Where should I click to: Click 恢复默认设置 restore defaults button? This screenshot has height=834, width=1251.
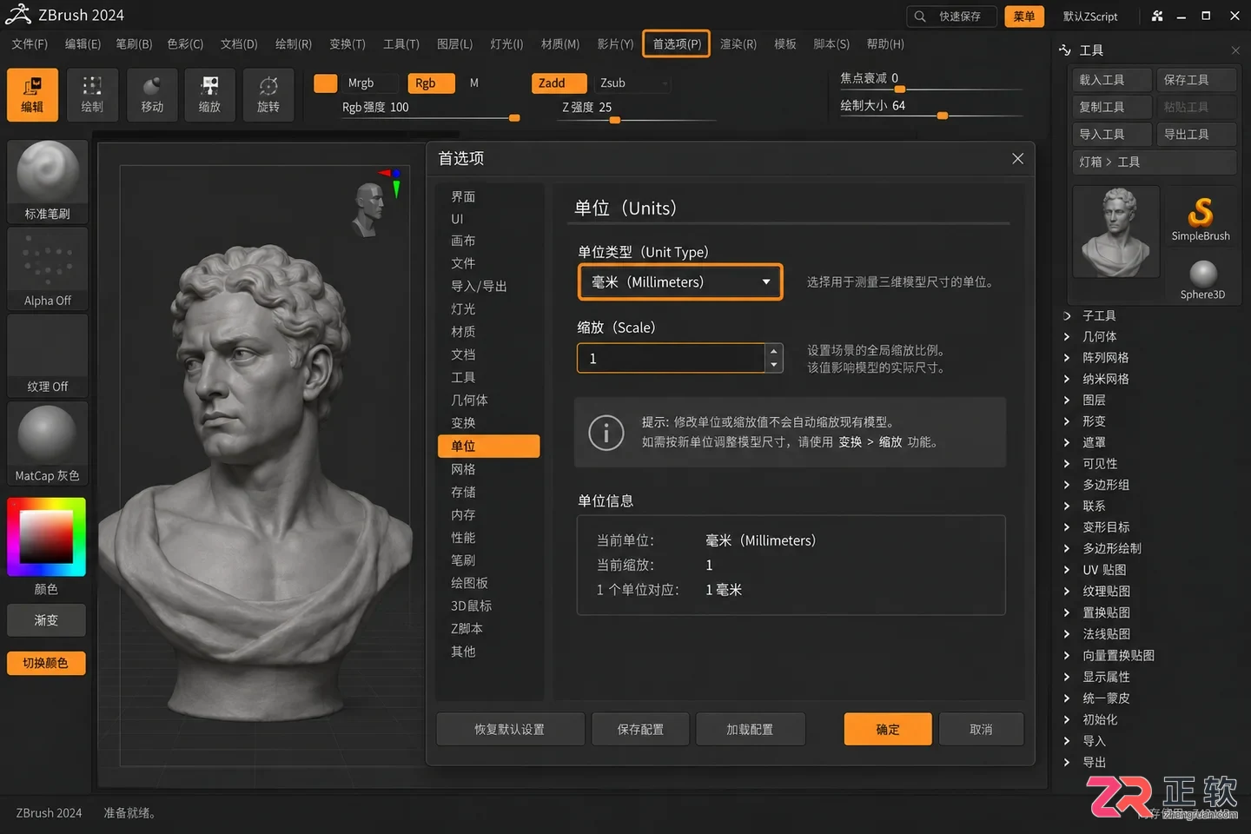click(x=510, y=730)
